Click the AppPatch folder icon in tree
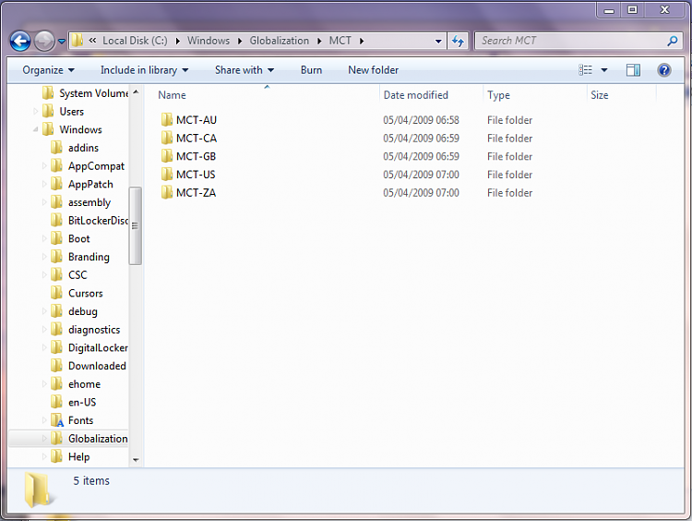This screenshot has height=521, width=692. click(56, 184)
